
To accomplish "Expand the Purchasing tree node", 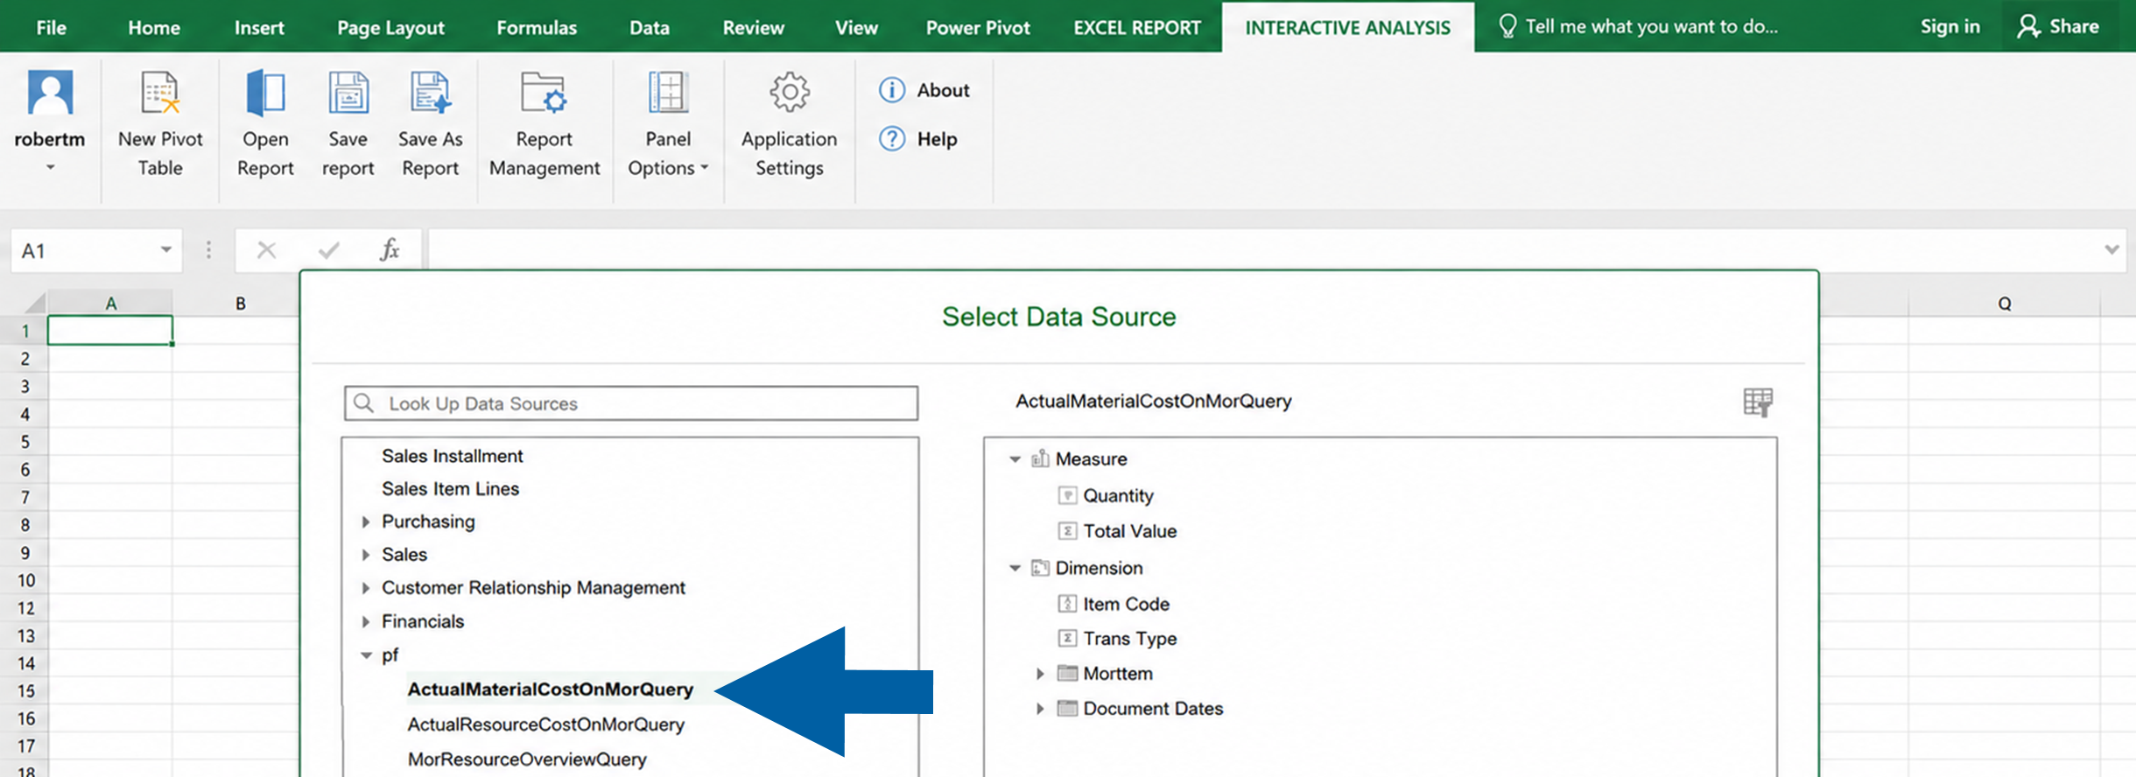I will [366, 521].
